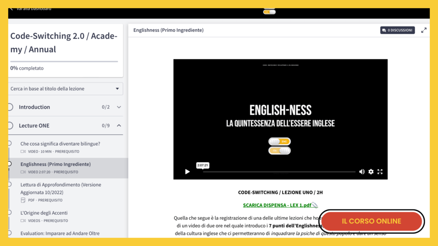The width and height of the screenshot is (438, 246).
Task: Select the Introduction section circle
Action: pos(10,107)
